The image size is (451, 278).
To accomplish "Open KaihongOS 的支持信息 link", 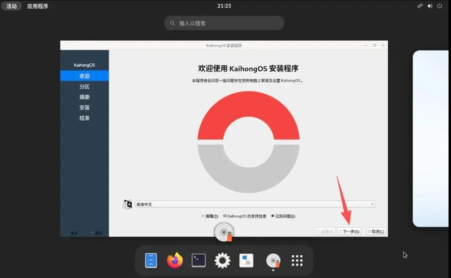I will click(244, 216).
